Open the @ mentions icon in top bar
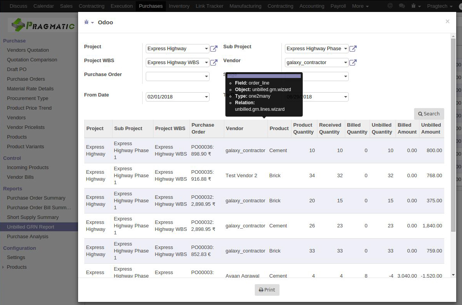This screenshot has height=305, width=462. point(390,6)
